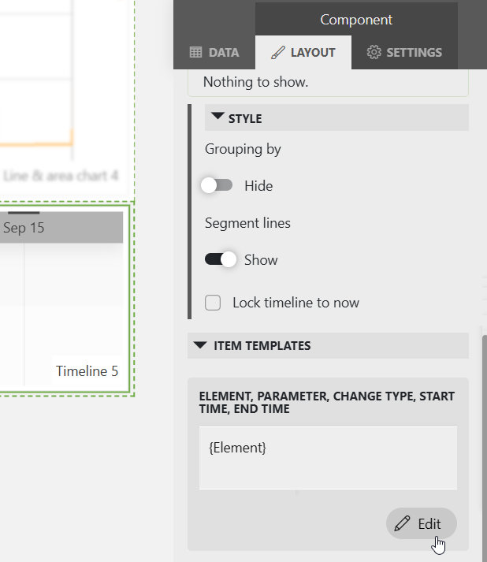The height and width of the screenshot is (562, 487).
Task: Click the pencil icon on Edit button
Action: pos(403,524)
